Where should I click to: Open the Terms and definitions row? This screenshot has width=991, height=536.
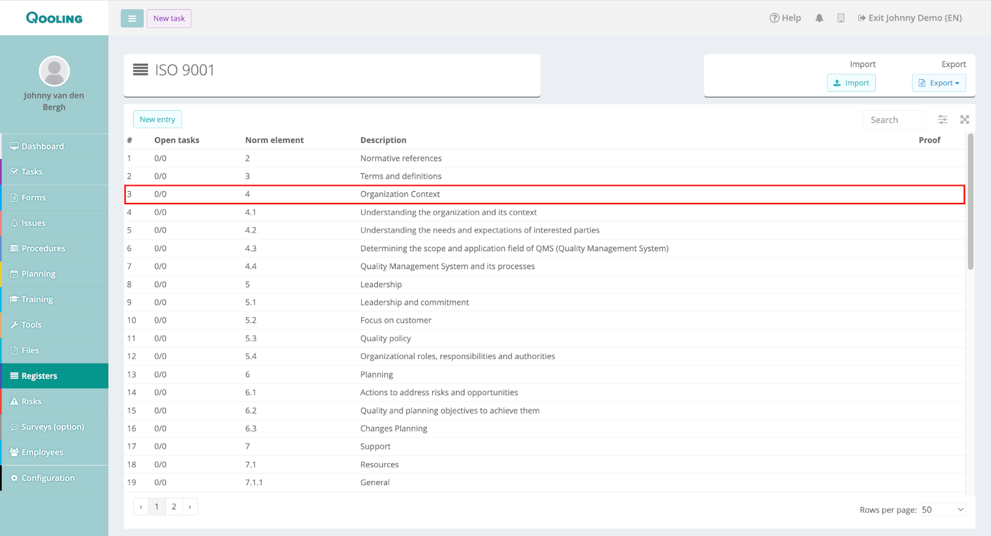(544, 176)
